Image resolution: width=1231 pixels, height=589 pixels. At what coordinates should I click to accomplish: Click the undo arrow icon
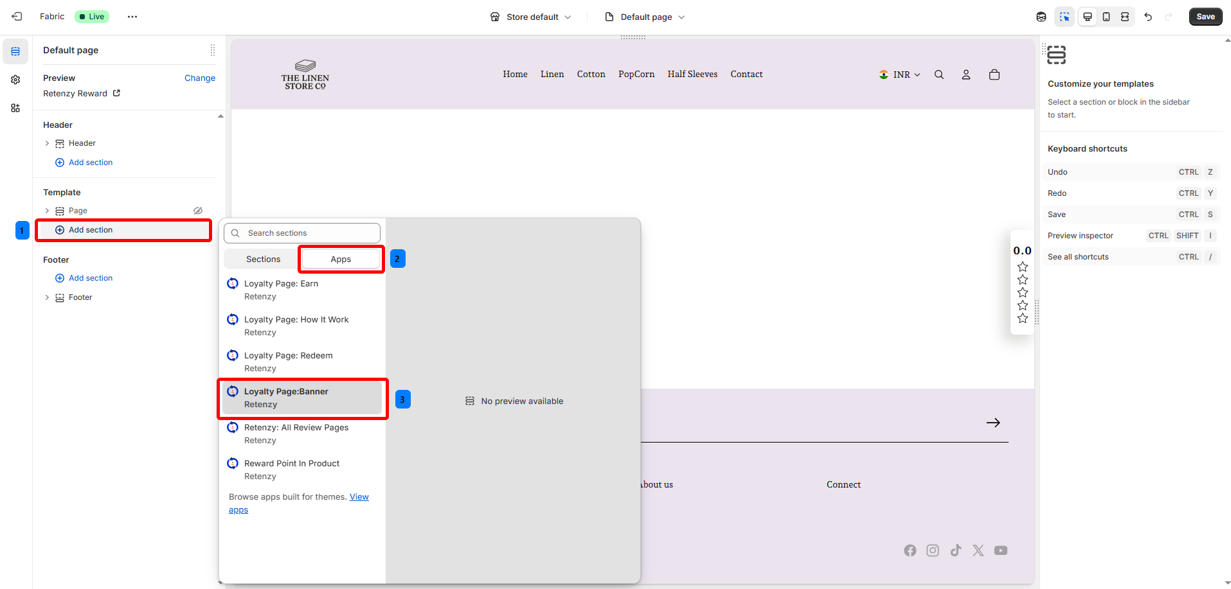coord(1148,17)
